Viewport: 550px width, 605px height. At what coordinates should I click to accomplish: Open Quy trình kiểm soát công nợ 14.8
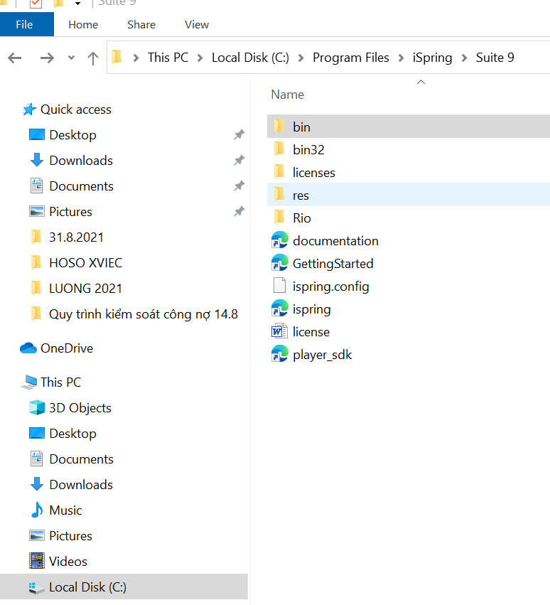point(143,314)
